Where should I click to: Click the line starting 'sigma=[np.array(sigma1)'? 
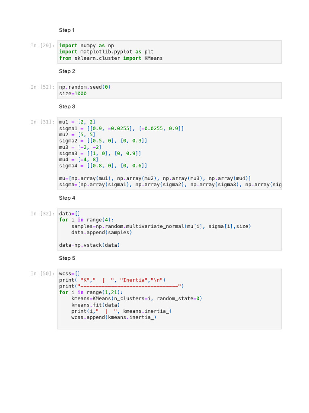click(x=170, y=185)
